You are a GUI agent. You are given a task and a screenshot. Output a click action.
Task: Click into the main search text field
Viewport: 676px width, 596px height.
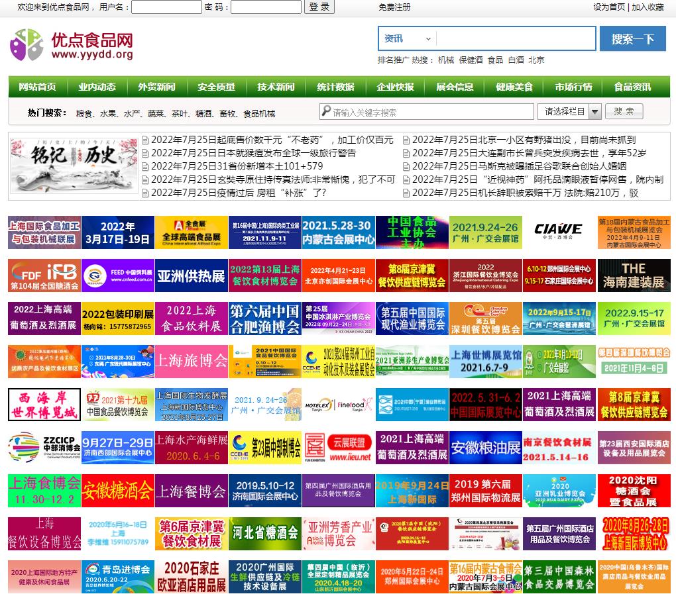pyautogui.click(x=516, y=39)
